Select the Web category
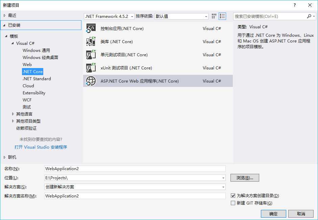This screenshot has height=220, width=318. [27, 64]
